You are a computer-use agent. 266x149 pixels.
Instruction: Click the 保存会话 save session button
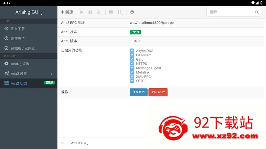pos(139,92)
